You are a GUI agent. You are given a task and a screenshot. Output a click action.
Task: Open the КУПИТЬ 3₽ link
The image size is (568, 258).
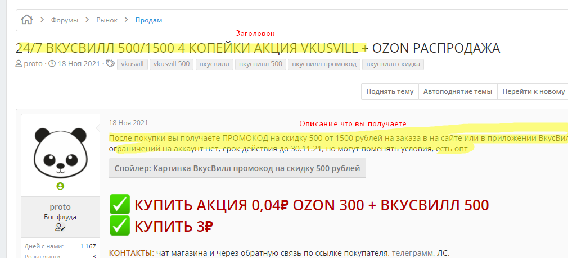(174, 226)
